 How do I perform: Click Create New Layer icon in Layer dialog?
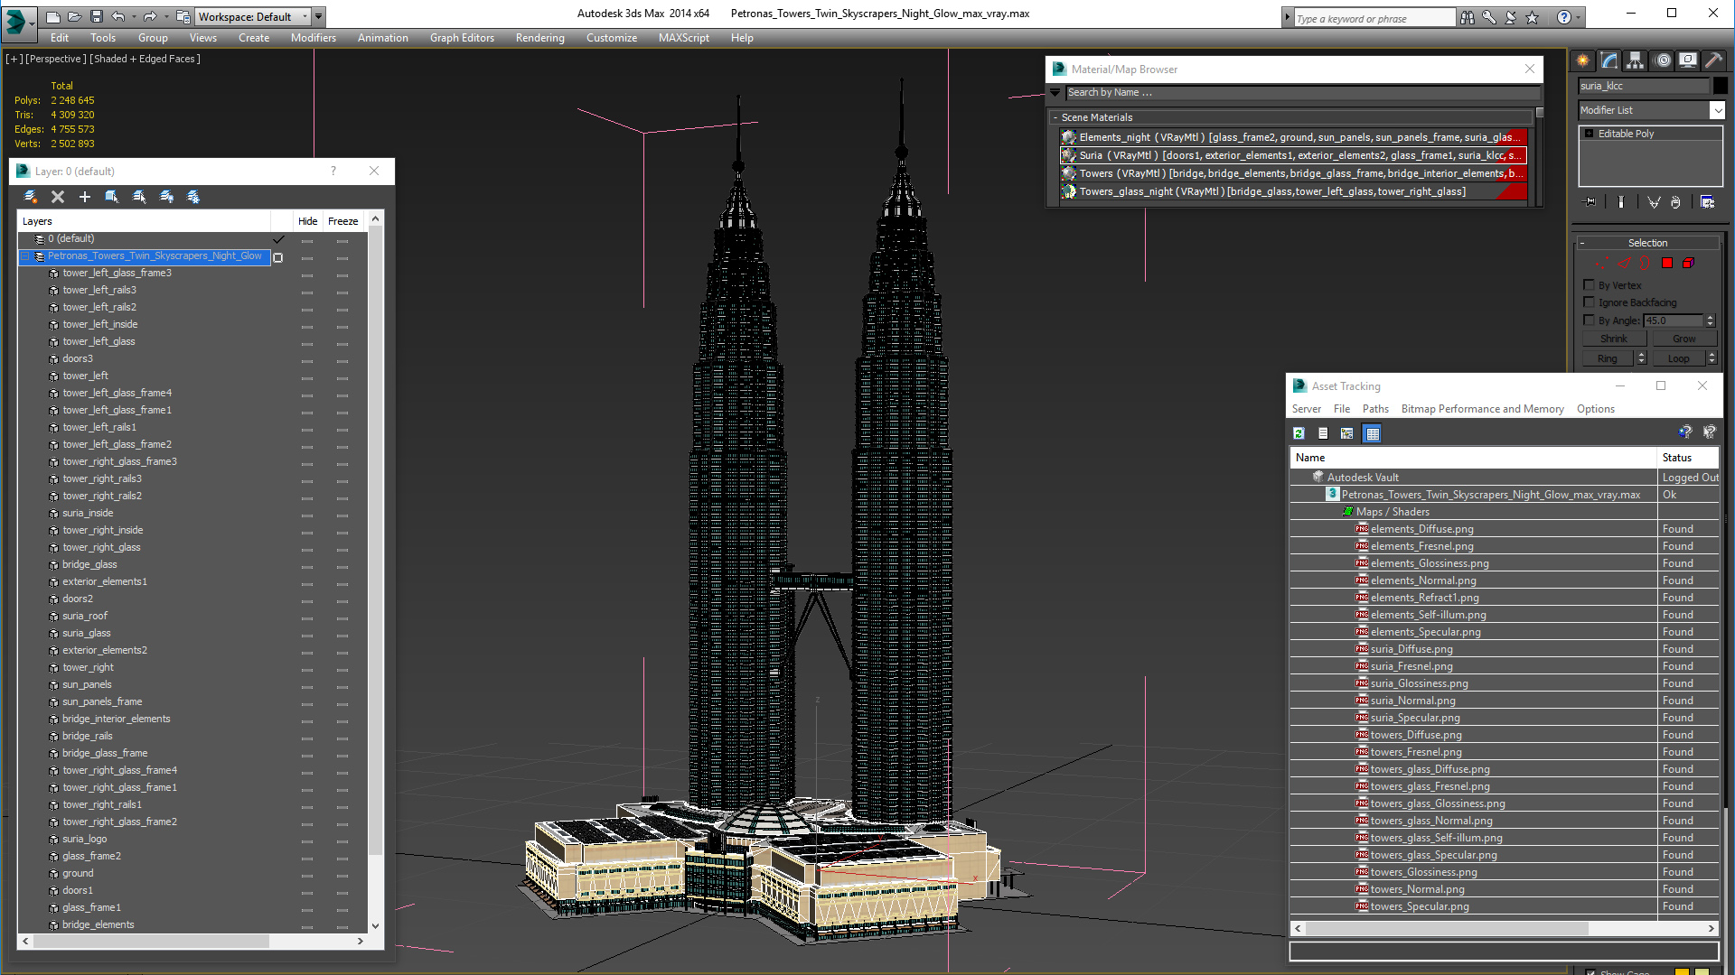coord(31,197)
